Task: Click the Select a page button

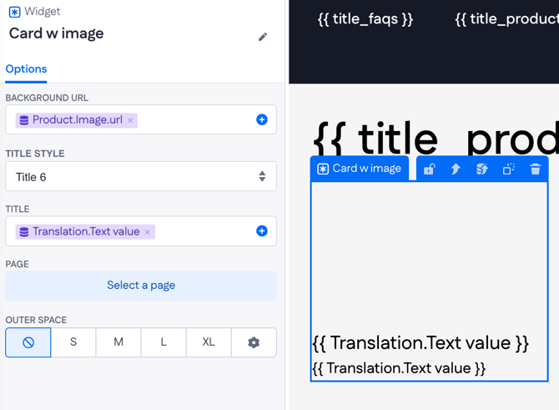Action: pyautogui.click(x=141, y=286)
